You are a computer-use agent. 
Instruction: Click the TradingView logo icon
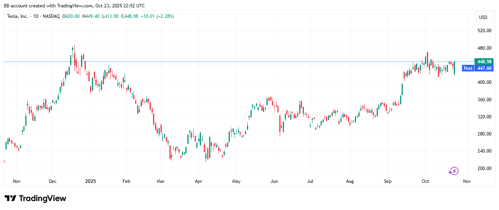click(11, 198)
